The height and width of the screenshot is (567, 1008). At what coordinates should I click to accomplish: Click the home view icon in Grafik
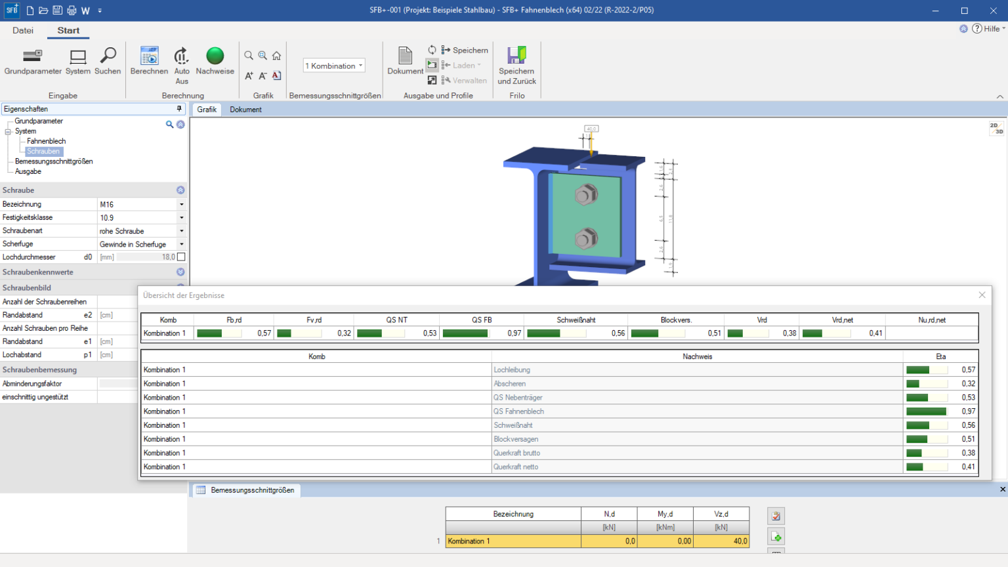(x=277, y=56)
